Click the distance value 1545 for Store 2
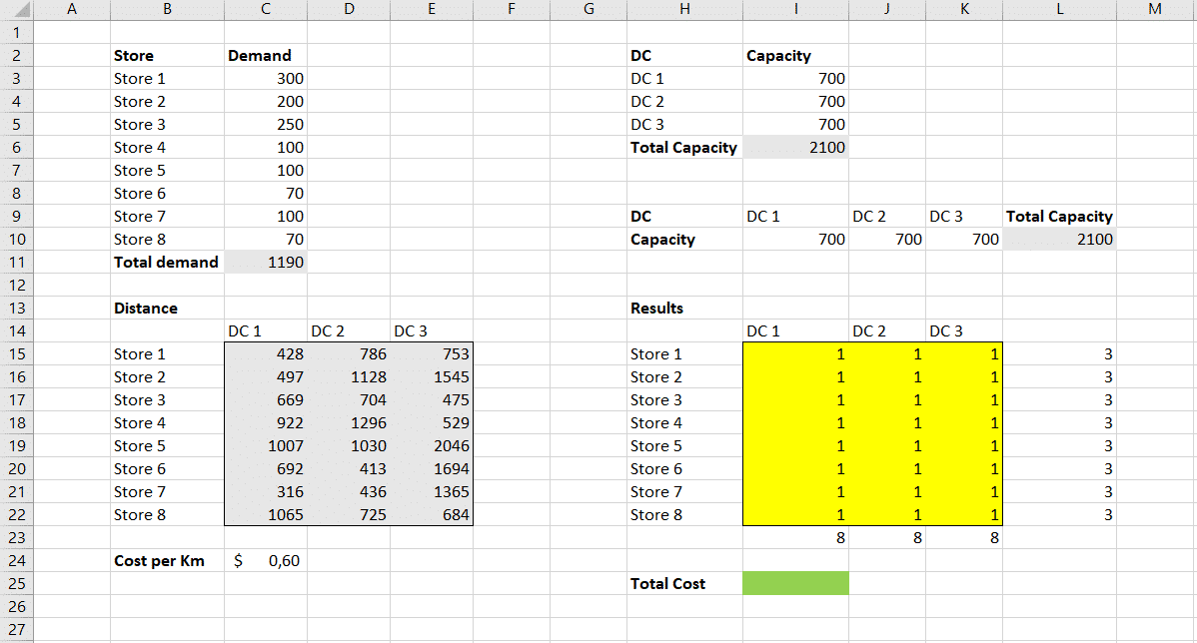The image size is (1197, 643). (431, 377)
